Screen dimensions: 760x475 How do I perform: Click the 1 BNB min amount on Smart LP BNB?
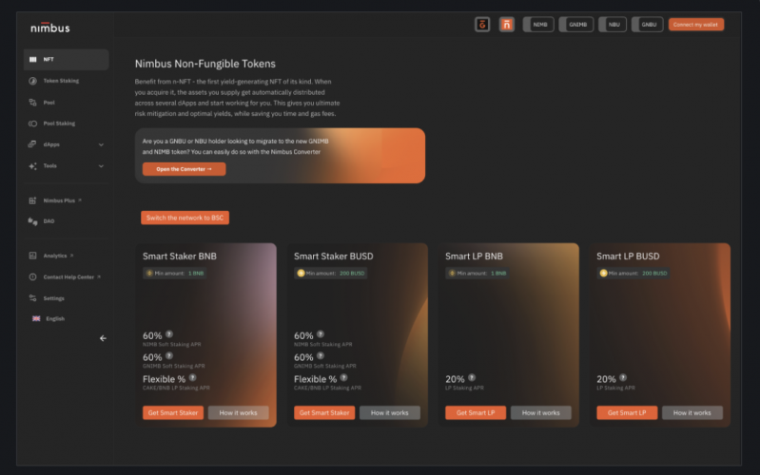coord(498,274)
